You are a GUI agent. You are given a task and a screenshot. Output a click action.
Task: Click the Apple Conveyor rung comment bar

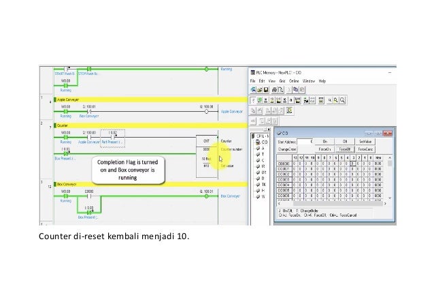(x=150, y=99)
